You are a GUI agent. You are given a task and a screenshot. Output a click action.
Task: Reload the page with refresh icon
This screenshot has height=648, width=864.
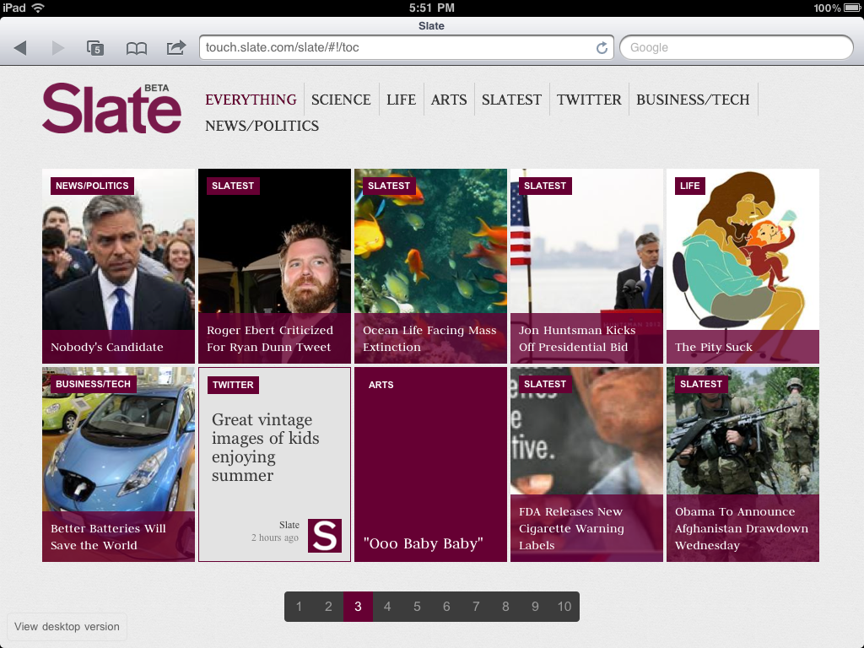coord(602,48)
